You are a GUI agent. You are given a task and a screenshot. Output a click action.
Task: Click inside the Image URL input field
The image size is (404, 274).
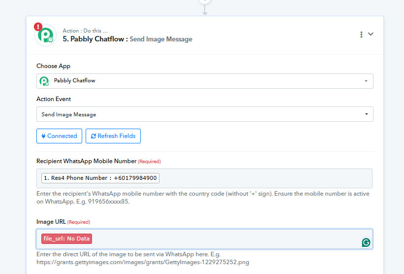[221, 239]
